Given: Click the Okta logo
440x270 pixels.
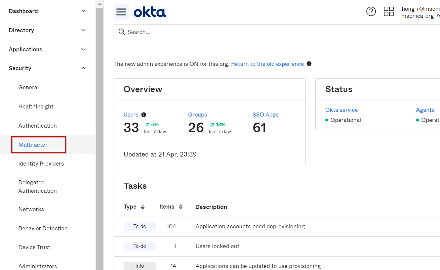Looking at the screenshot, I should point(150,12).
